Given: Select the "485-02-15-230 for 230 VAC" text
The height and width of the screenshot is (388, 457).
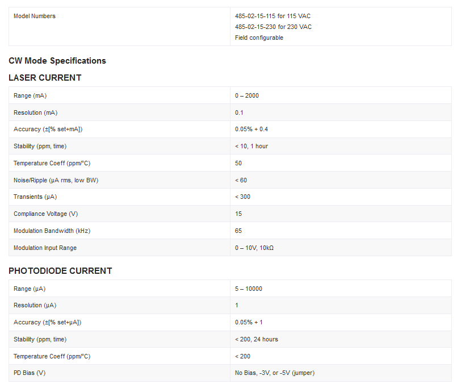Looking at the screenshot, I should tap(273, 27).
